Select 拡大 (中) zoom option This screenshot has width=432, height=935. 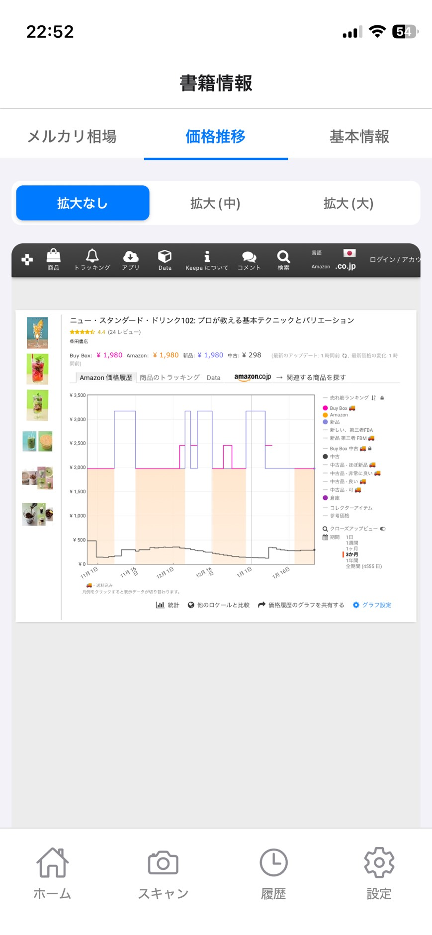(215, 203)
